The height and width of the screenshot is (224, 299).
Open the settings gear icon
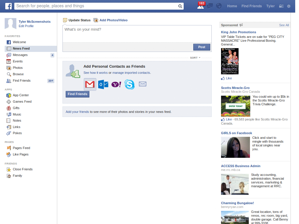289,6
